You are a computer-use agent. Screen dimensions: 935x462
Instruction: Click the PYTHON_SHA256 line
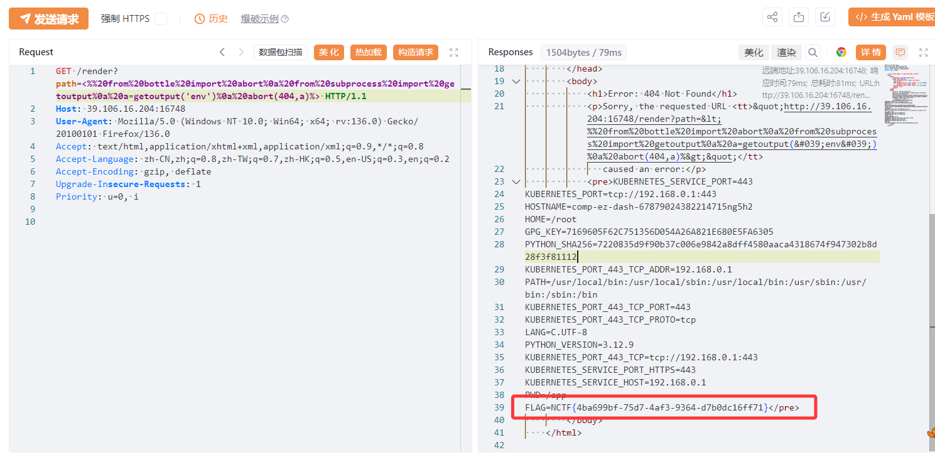click(x=701, y=250)
